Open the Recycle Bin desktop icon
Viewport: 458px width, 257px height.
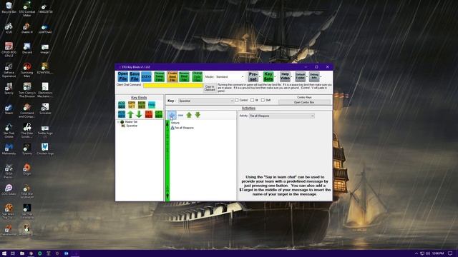click(9, 8)
